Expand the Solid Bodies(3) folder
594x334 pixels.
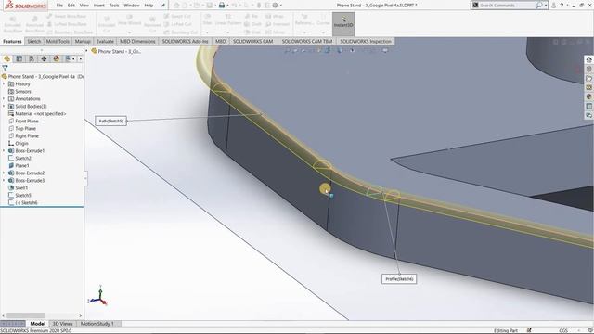tap(4, 107)
